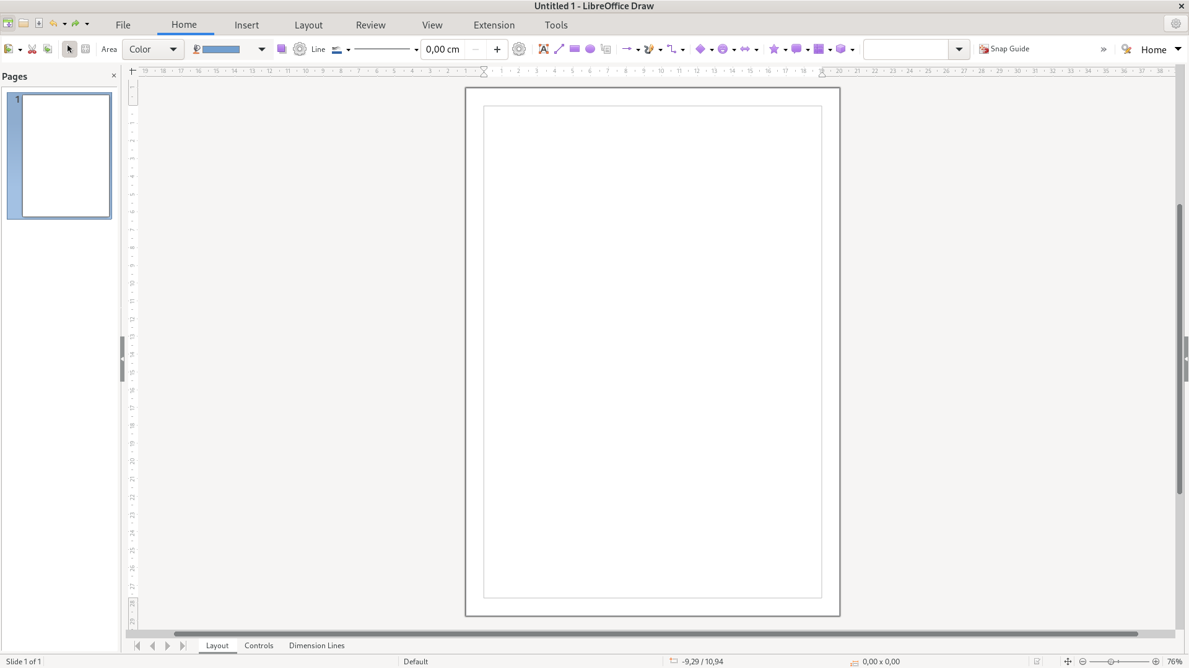Increase line width with plus button
The image size is (1189, 668).
(x=497, y=49)
